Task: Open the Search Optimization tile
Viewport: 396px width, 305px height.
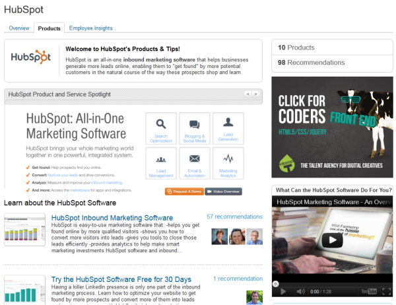Action: [161, 129]
